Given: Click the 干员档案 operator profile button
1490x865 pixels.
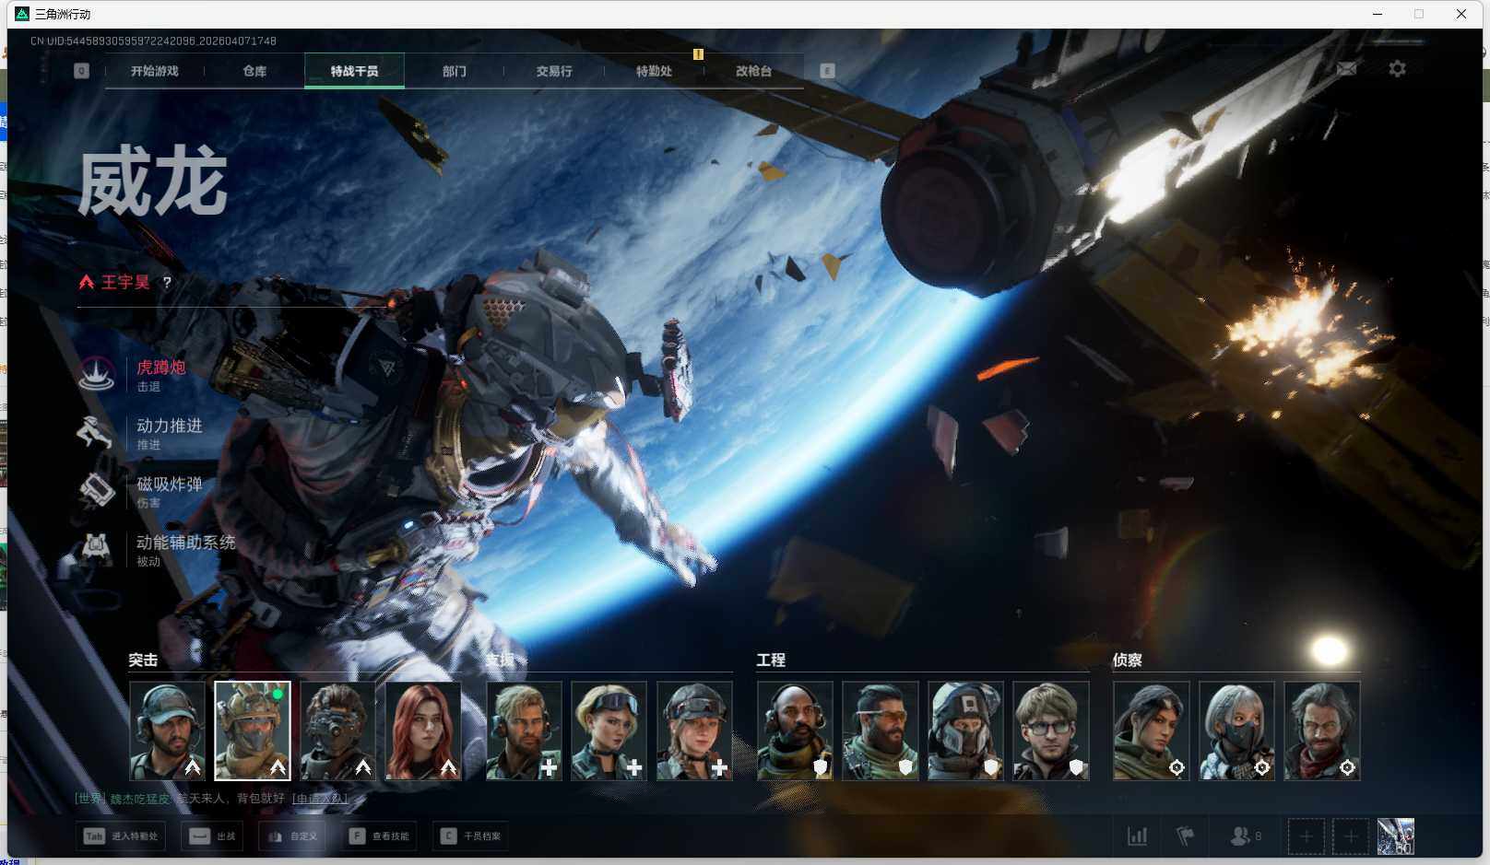Looking at the screenshot, I should 470,836.
